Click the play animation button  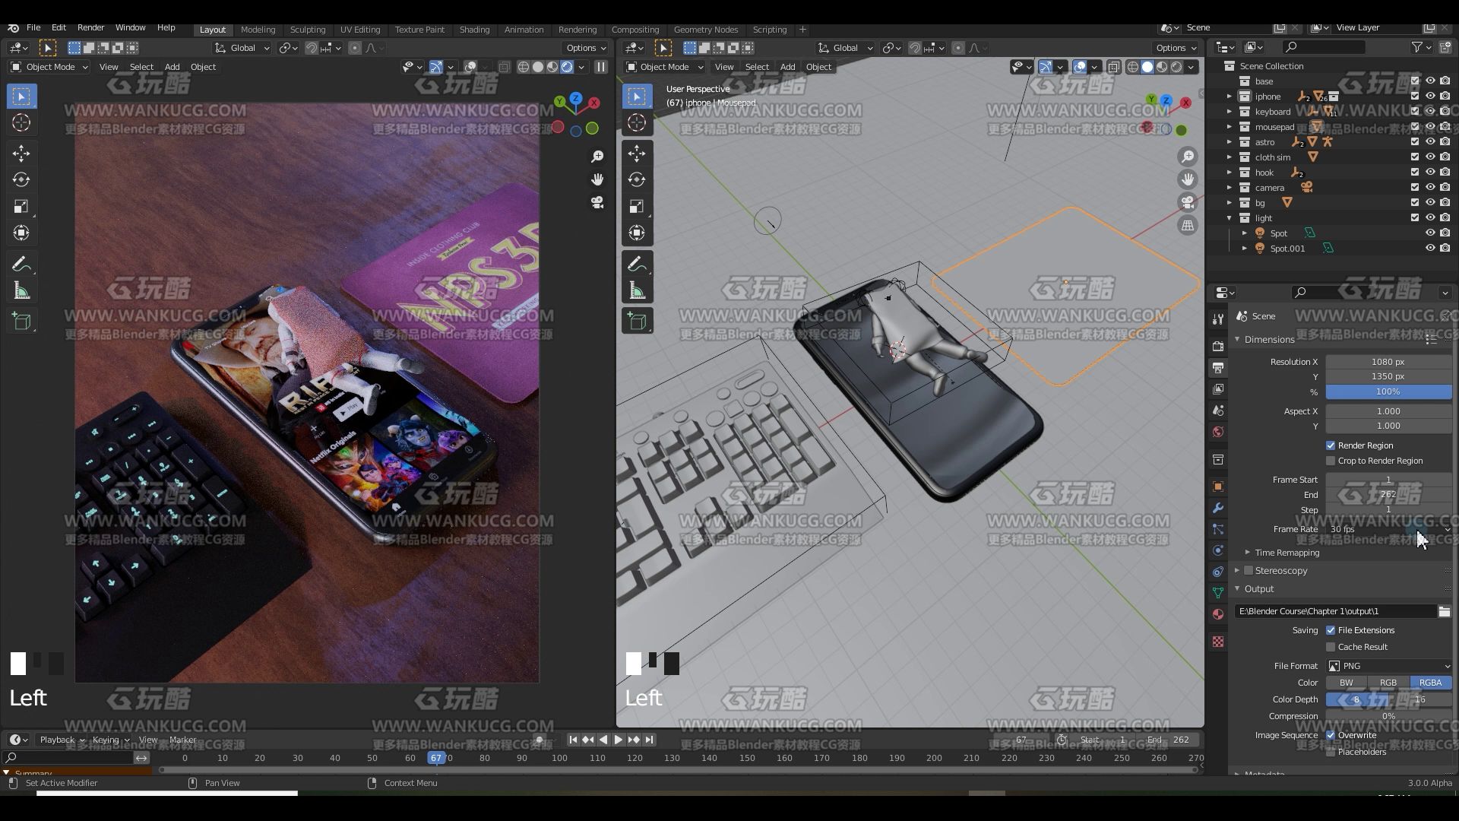(618, 740)
